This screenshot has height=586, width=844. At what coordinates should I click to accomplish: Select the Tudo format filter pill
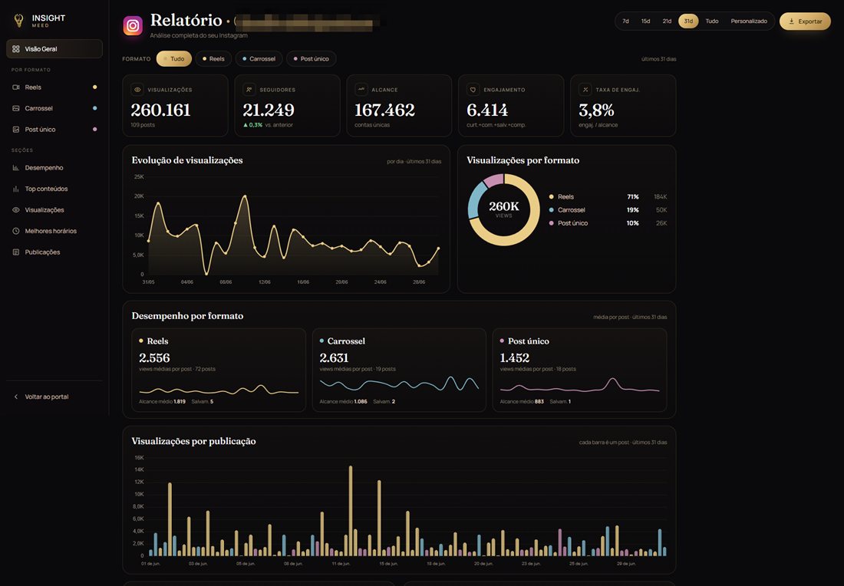point(174,58)
